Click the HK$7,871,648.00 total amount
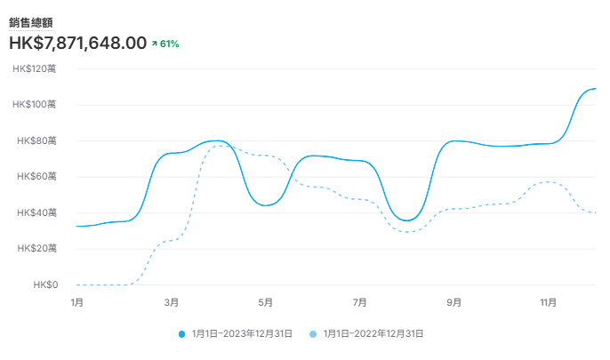This screenshot has width=610, height=360. tap(78, 43)
